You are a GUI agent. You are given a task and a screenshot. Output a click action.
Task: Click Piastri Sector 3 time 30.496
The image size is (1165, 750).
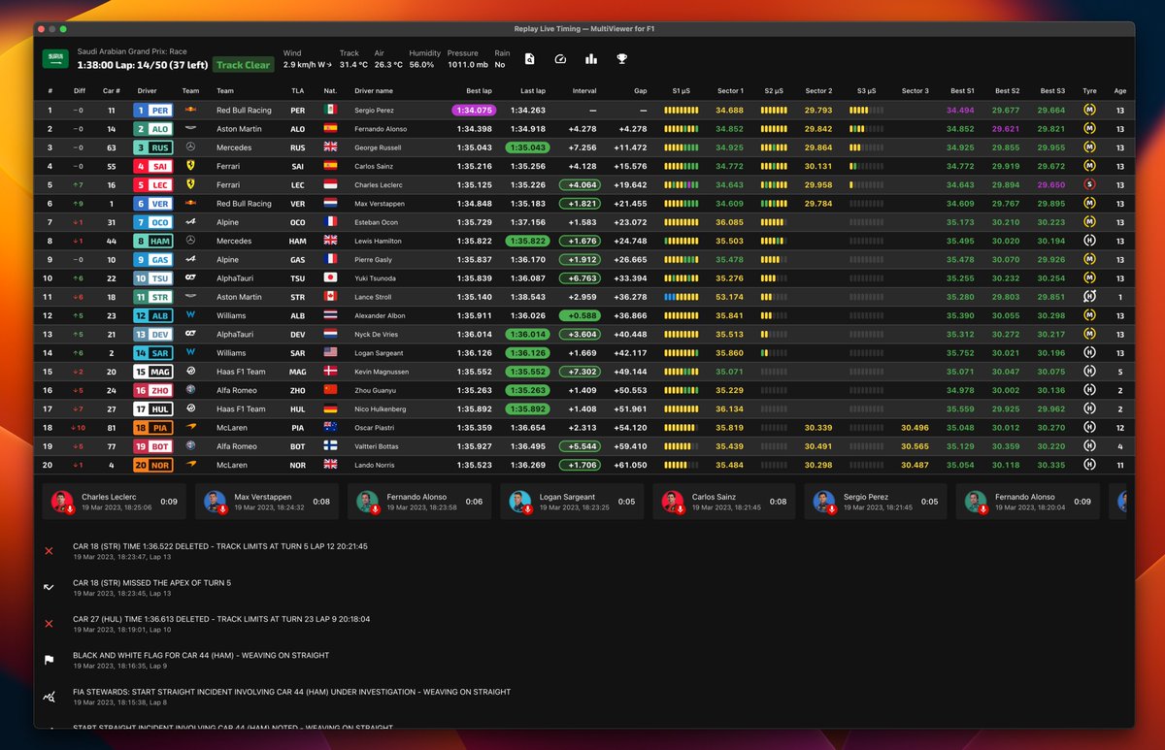click(x=915, y=428)
